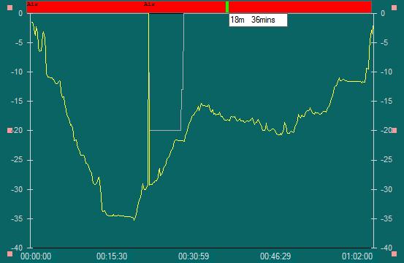
Task: Click the pink handle in the bottom-left corner
Action: (9, 254)
